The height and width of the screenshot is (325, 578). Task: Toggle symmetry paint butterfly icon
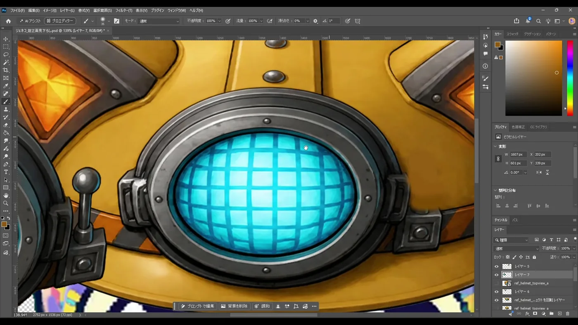[358, 21]
